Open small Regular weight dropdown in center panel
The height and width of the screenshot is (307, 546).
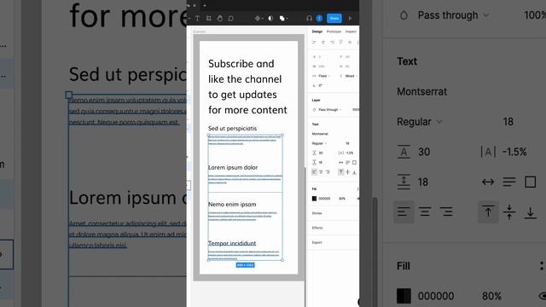(319, 143)
